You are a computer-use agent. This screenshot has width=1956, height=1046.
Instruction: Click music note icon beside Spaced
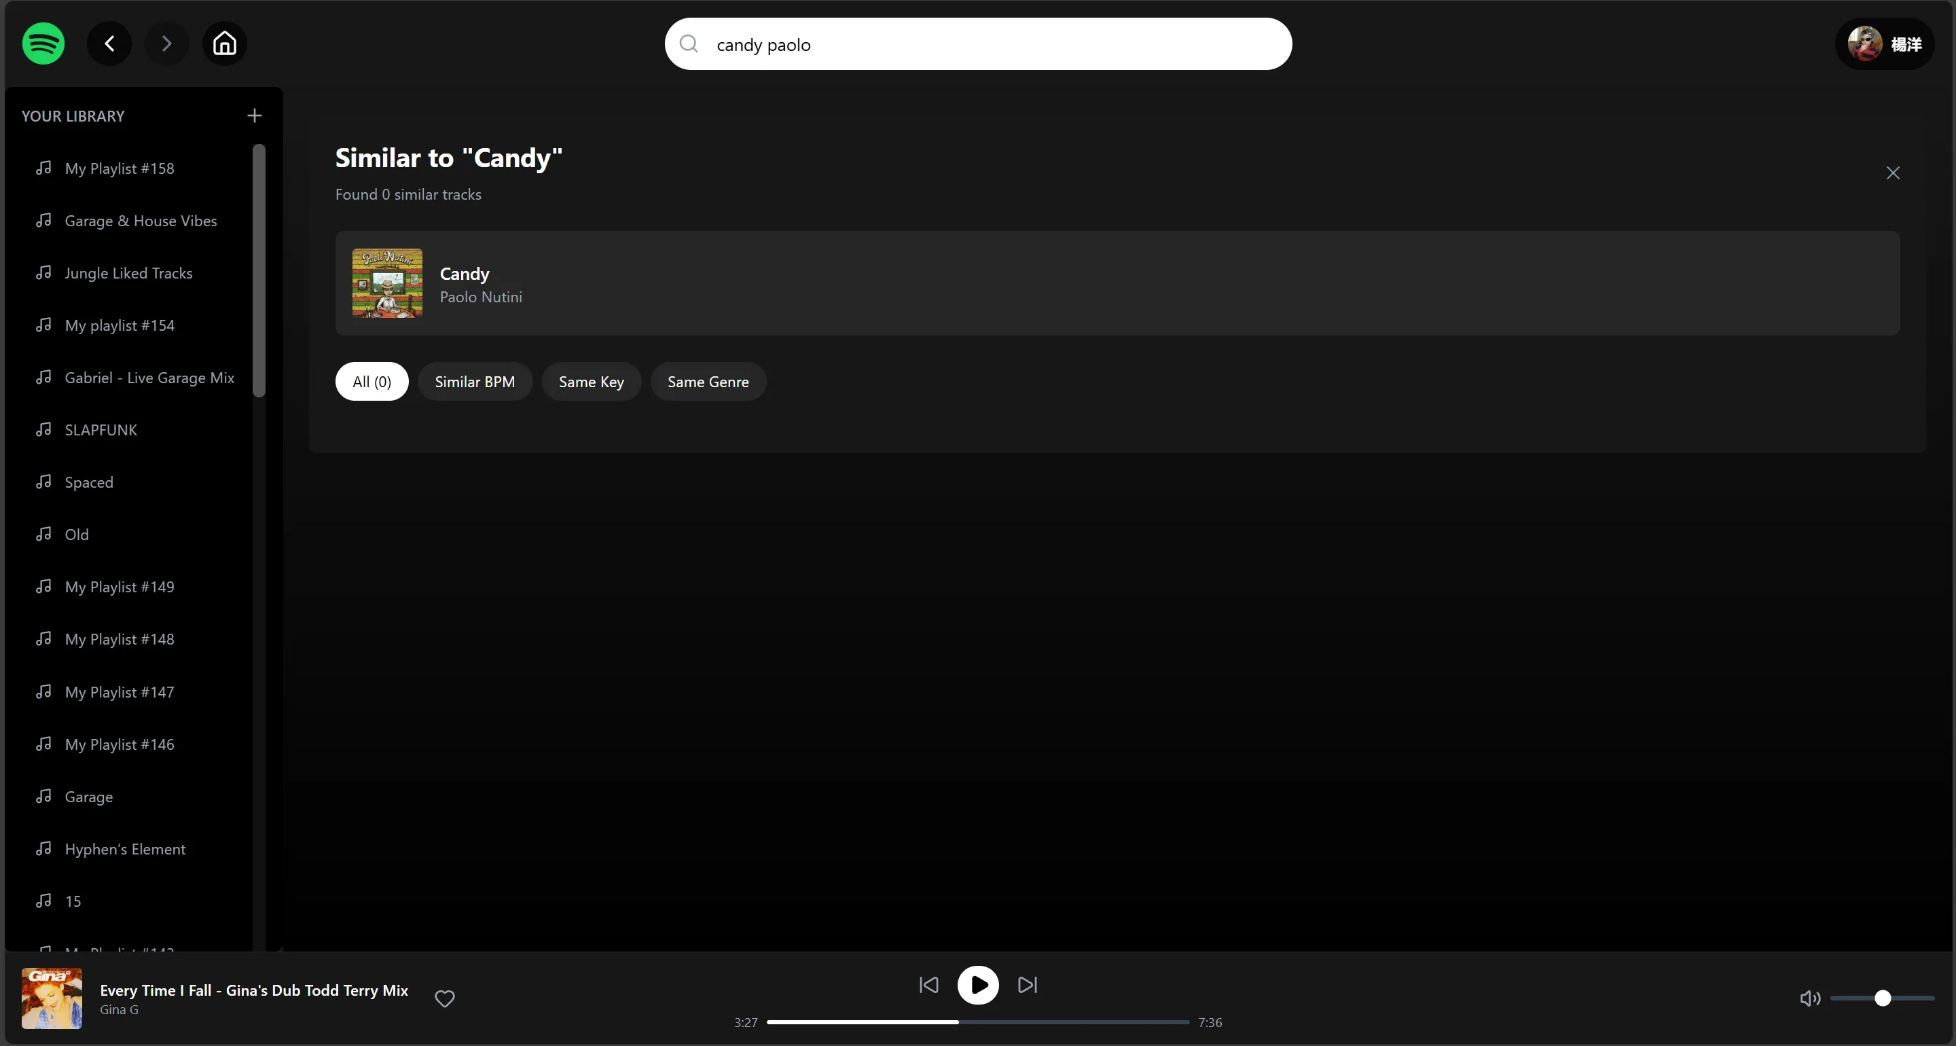point(44,482)
